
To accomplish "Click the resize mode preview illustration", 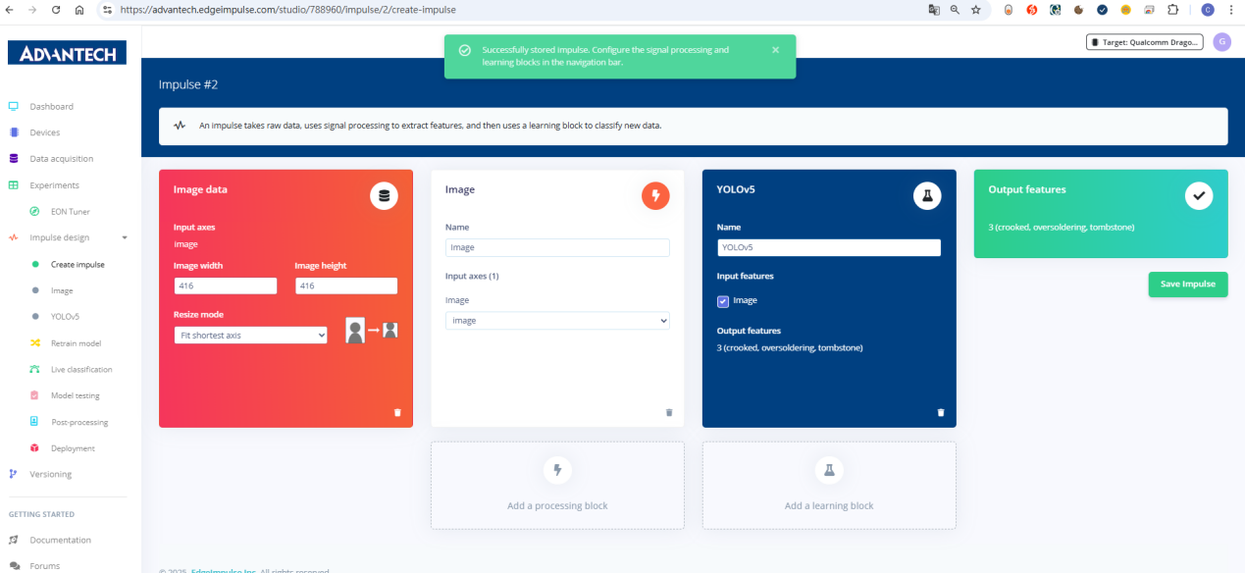I will pos(372,330).
